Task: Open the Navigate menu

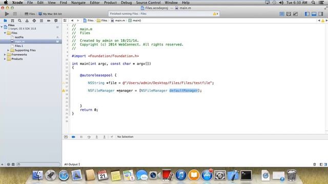Action: (x=78, y=3)
